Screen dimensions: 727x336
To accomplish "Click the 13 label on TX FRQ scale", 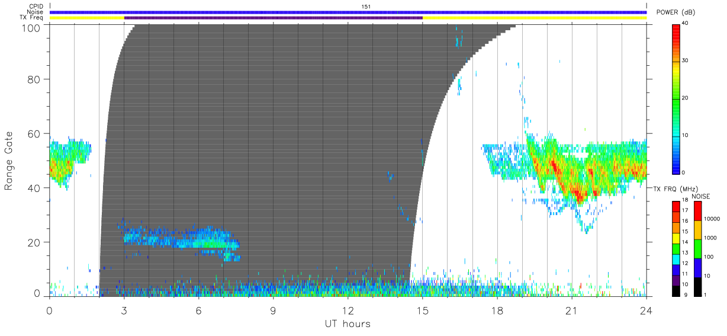I will 686,252.
